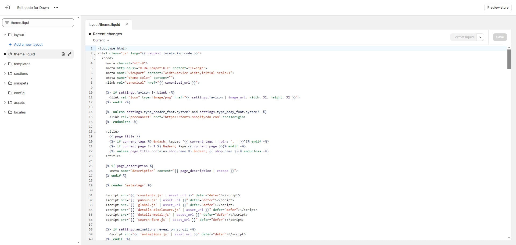Click the folder icon next to config
Image resolution: width=516 pixels, height=245 pixels.
[10, 93]
